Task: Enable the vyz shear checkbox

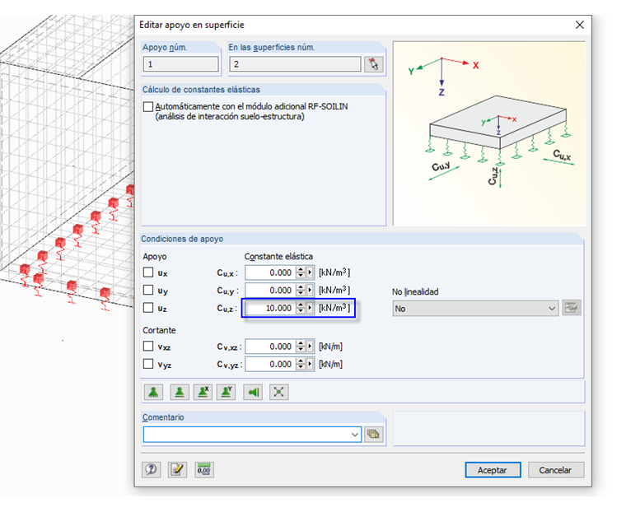Action: pyautogui.click(x=148, y=364)
